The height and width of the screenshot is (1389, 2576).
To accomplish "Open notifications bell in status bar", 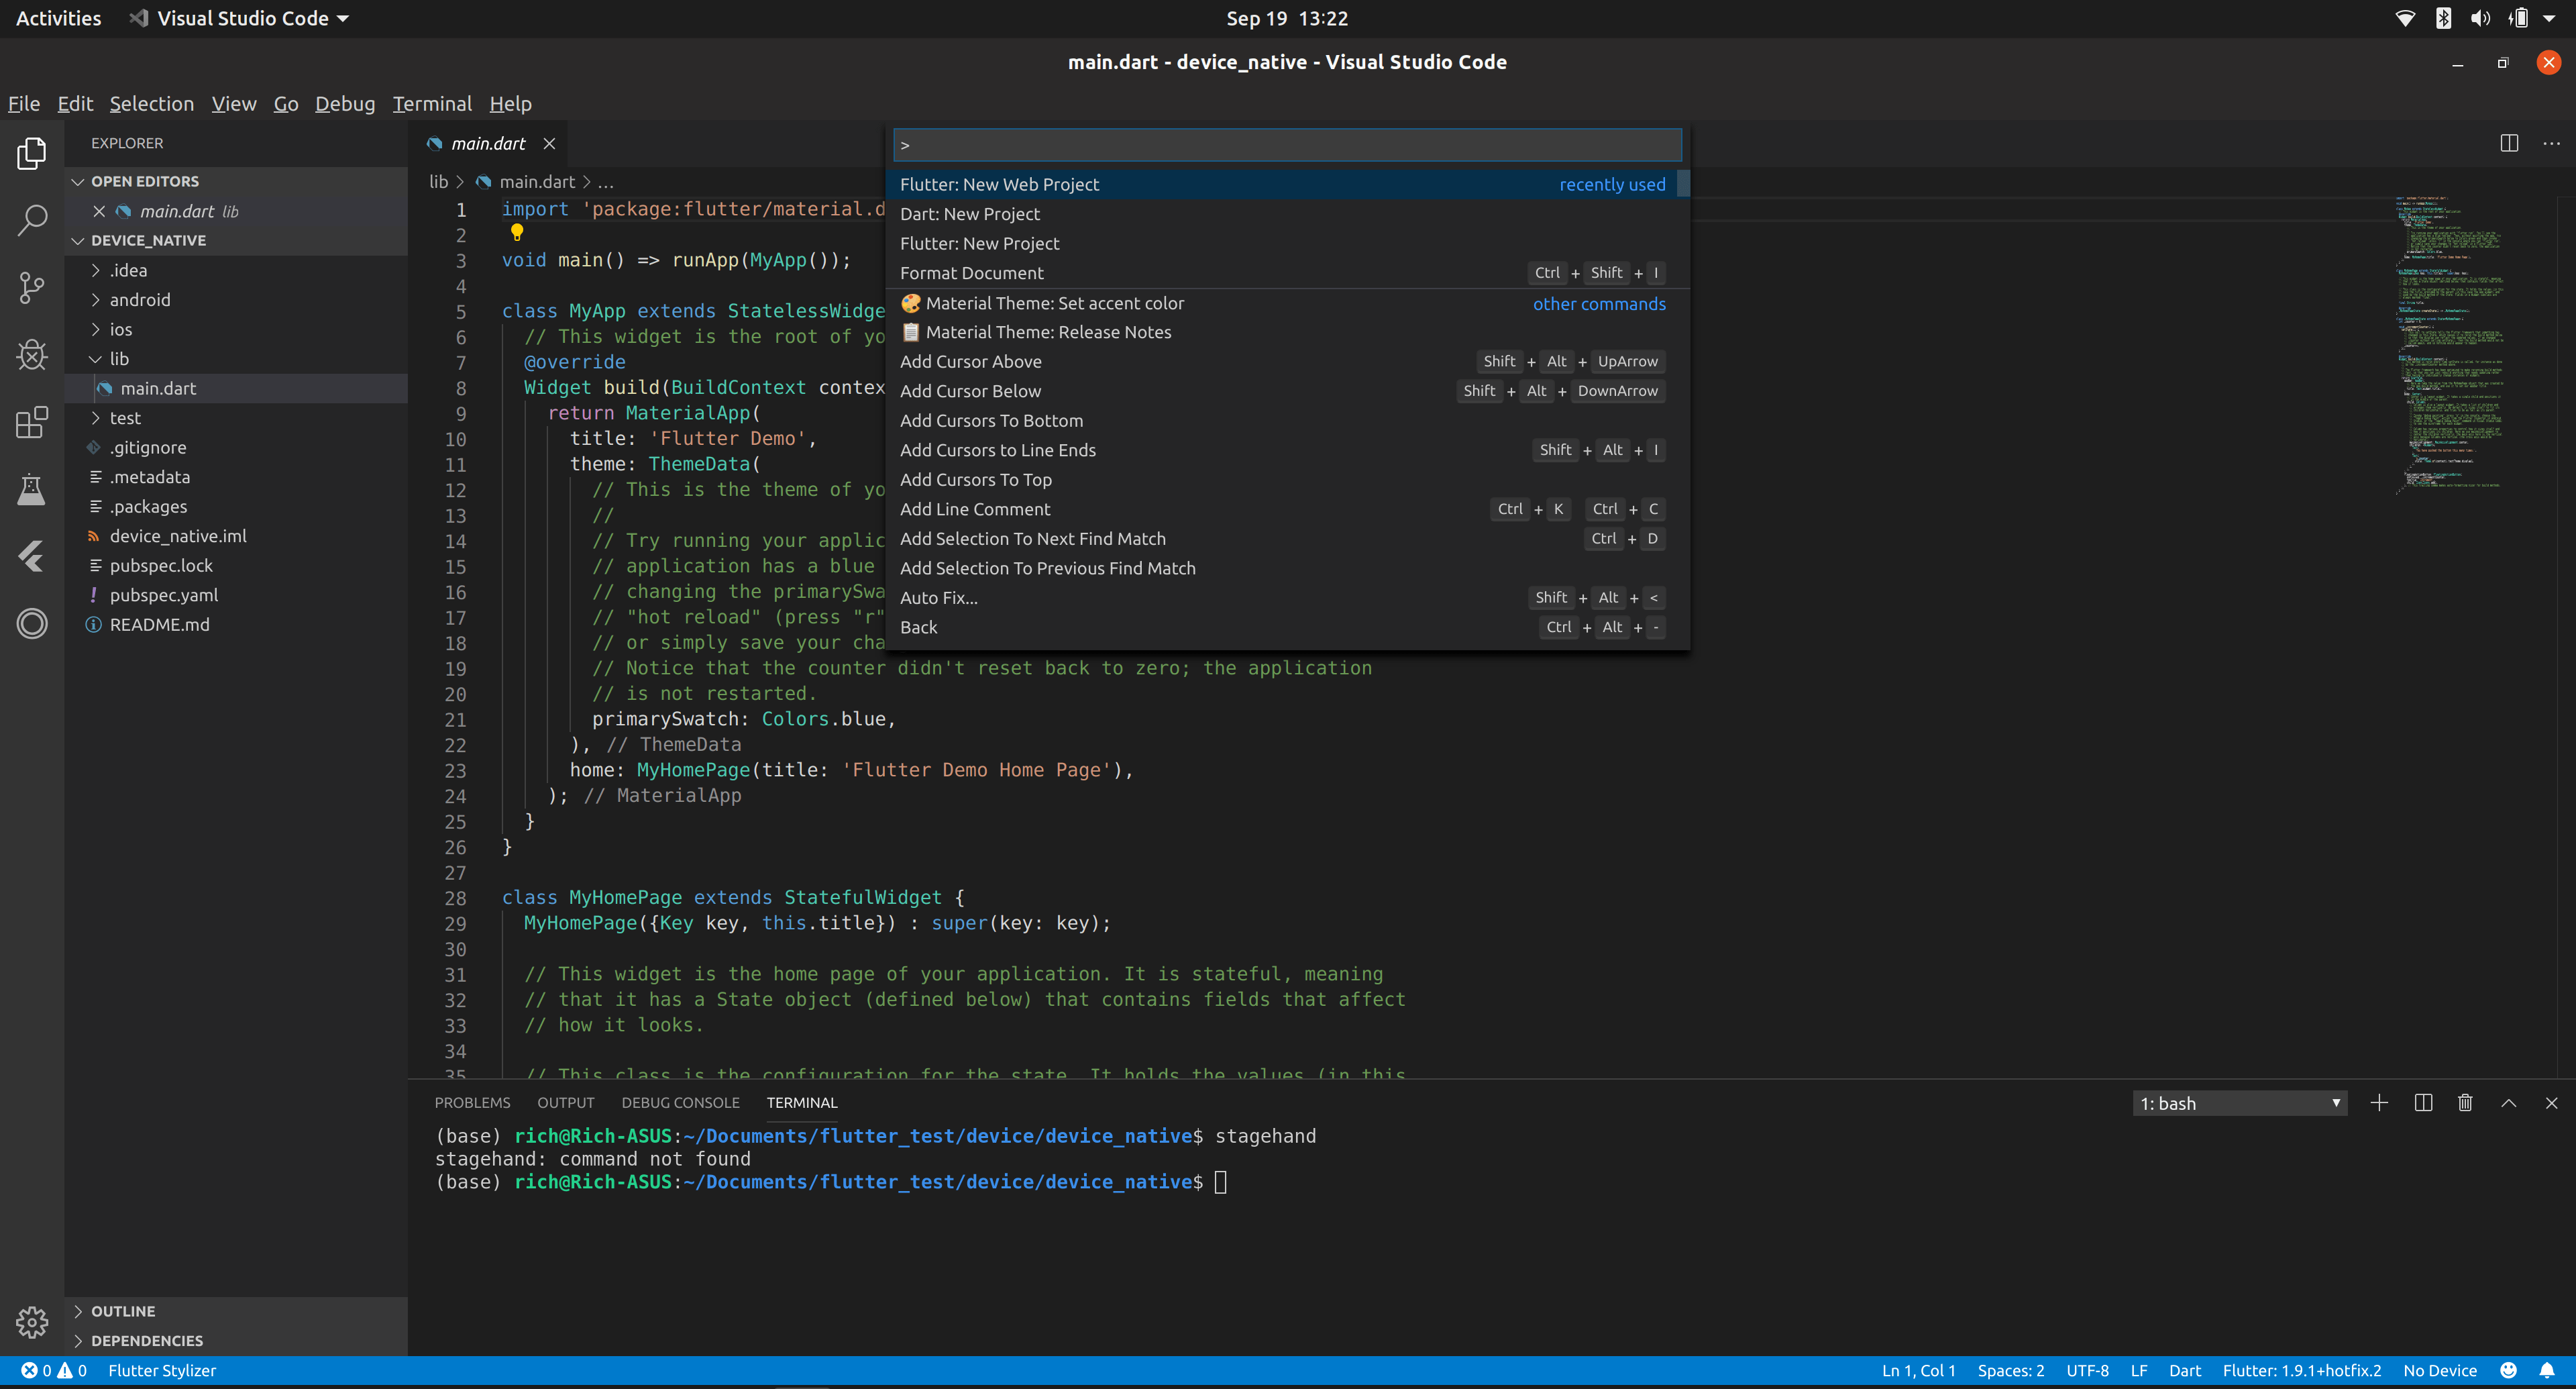I will coord(2547,1370).
